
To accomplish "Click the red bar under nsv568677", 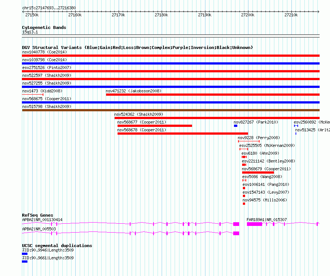I will pos(155,126).
